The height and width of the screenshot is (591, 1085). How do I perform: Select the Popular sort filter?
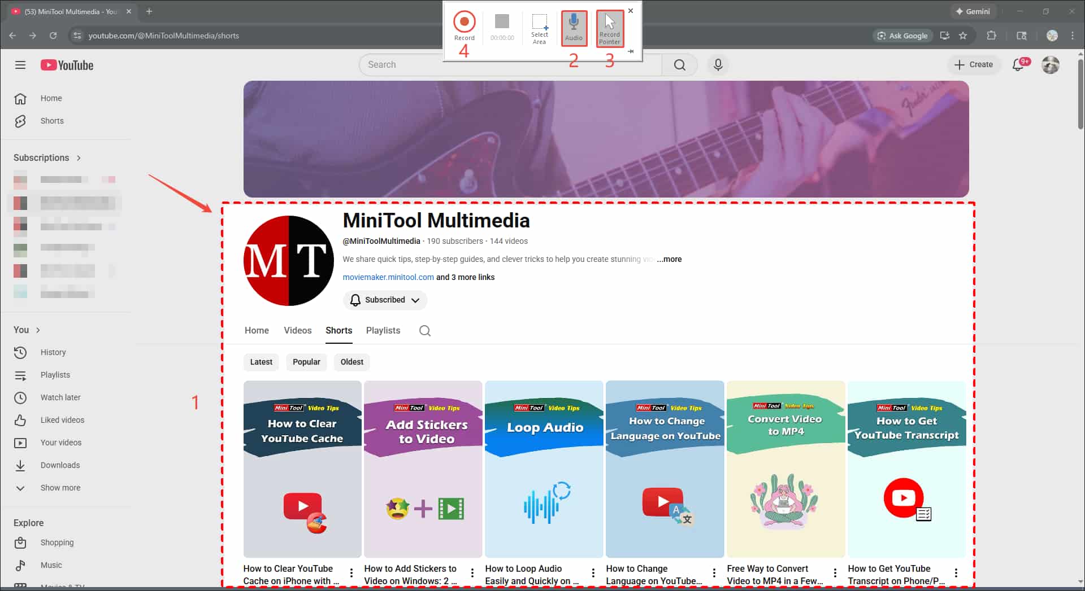pos(306,362)
